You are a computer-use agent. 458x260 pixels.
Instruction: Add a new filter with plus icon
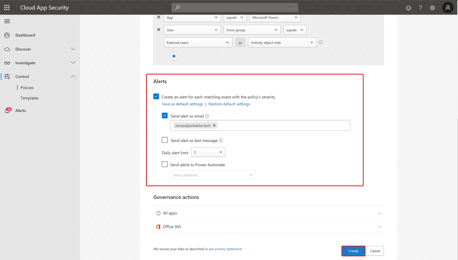coord(174,56)
